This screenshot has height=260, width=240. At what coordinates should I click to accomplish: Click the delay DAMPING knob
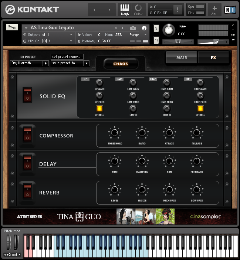pyautogui.click(x=142, y=161)
